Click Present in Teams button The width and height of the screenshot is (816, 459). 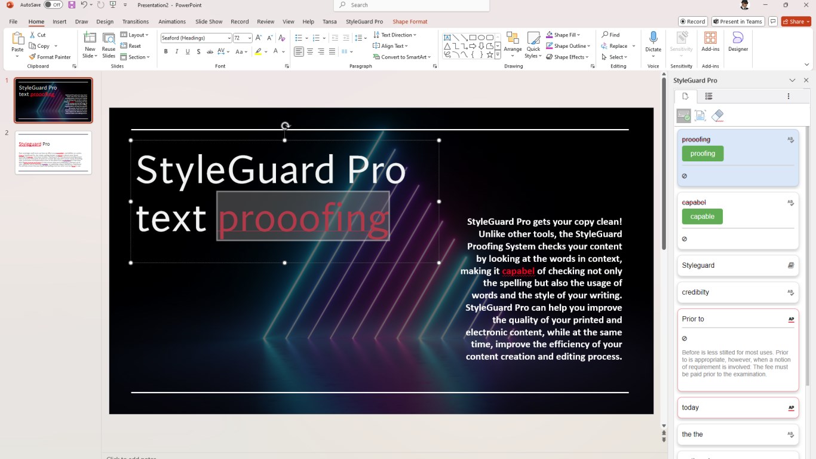click(x=738, y=22)
